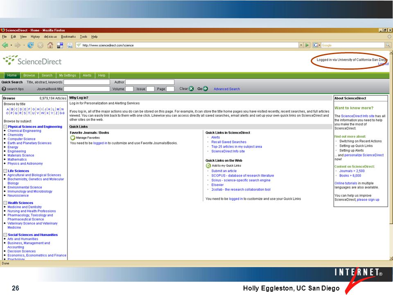
Task: Select the Search tab in navigation bar
Action: 47,75
